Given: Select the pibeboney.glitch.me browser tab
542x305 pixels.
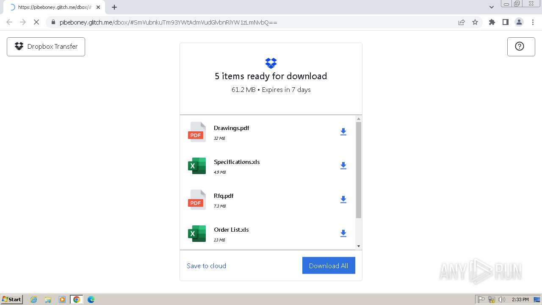Looking at the screenshot, I should tap(54, 7).
